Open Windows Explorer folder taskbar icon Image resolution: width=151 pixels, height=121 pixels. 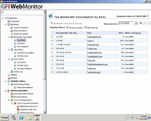[x=29, y=118]
